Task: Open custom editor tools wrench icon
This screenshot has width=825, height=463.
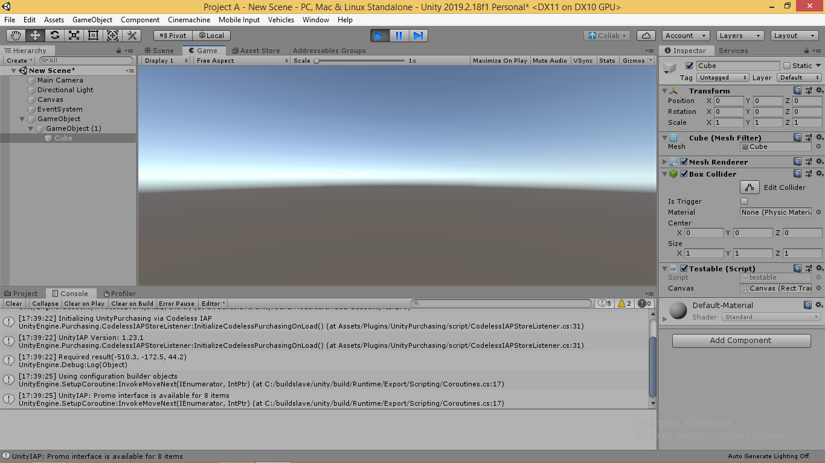Action: [132, 36]
